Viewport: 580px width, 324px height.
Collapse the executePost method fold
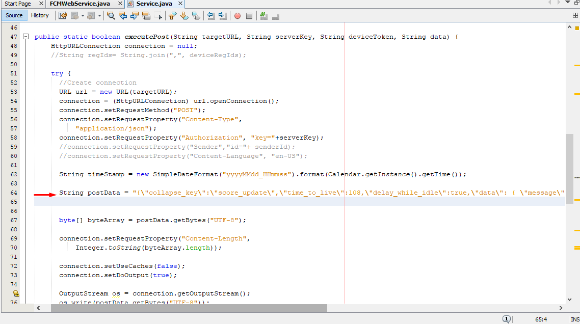[25, 37]
